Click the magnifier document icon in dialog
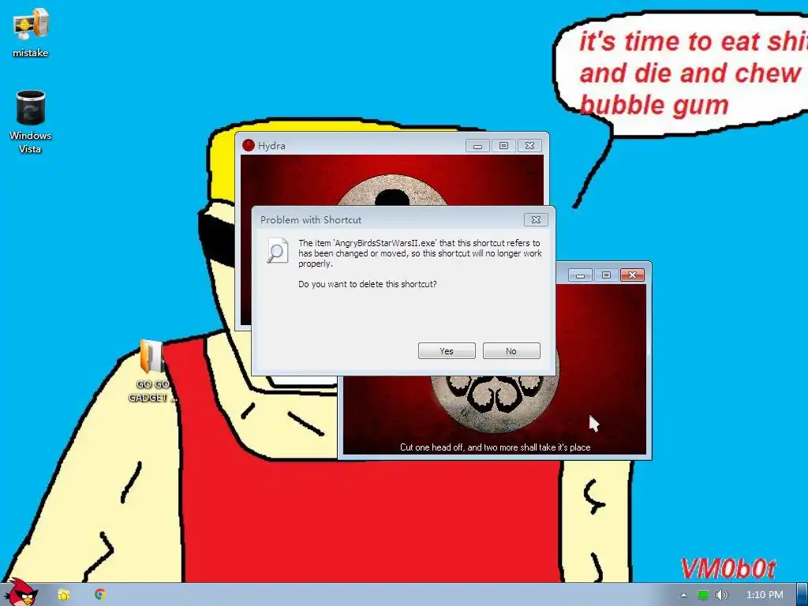Viewport: 808px width, 606px height. point(277,250)
